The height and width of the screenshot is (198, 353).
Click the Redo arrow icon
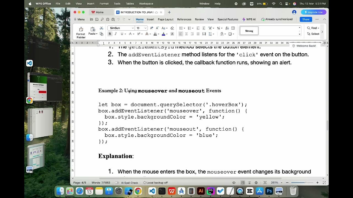124,20
